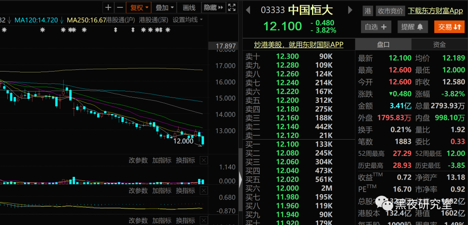This screenshot has height=225, width=468.
Task: Click 改参数 on the second indicator panel
Action: pyautogui.click(x=138, y=190)
